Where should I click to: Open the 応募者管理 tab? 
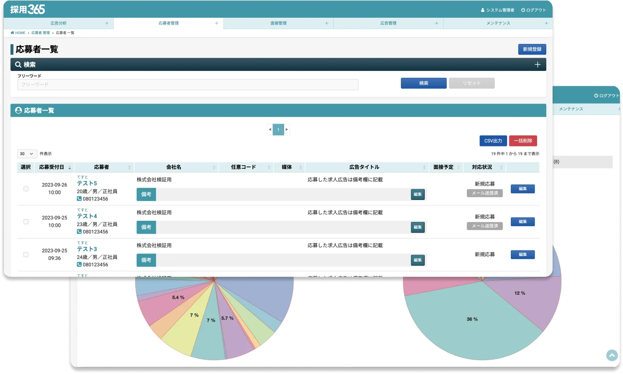[x=168, y=23]
